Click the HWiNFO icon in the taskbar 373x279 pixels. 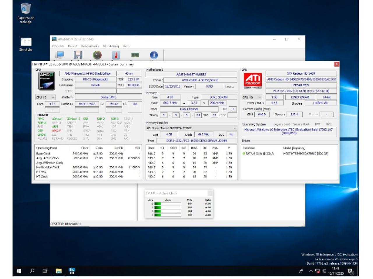[x=72, y=271]
